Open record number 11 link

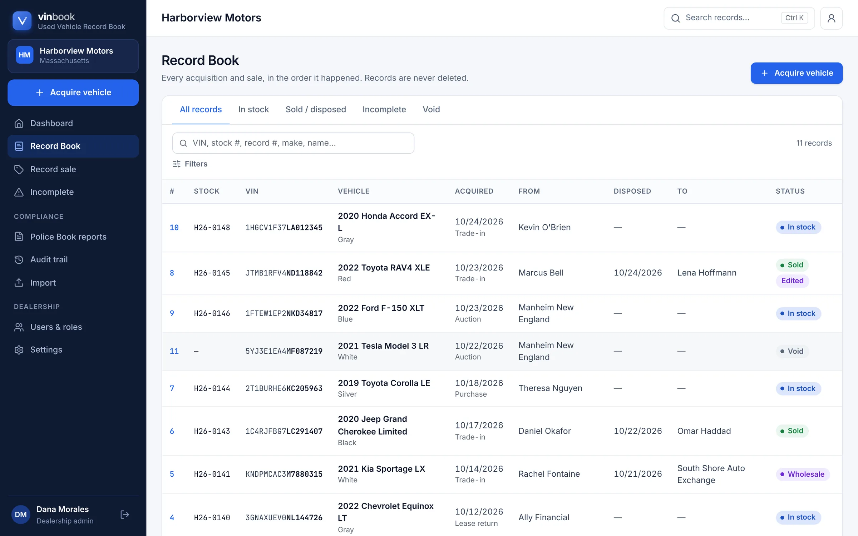(174, 351)
